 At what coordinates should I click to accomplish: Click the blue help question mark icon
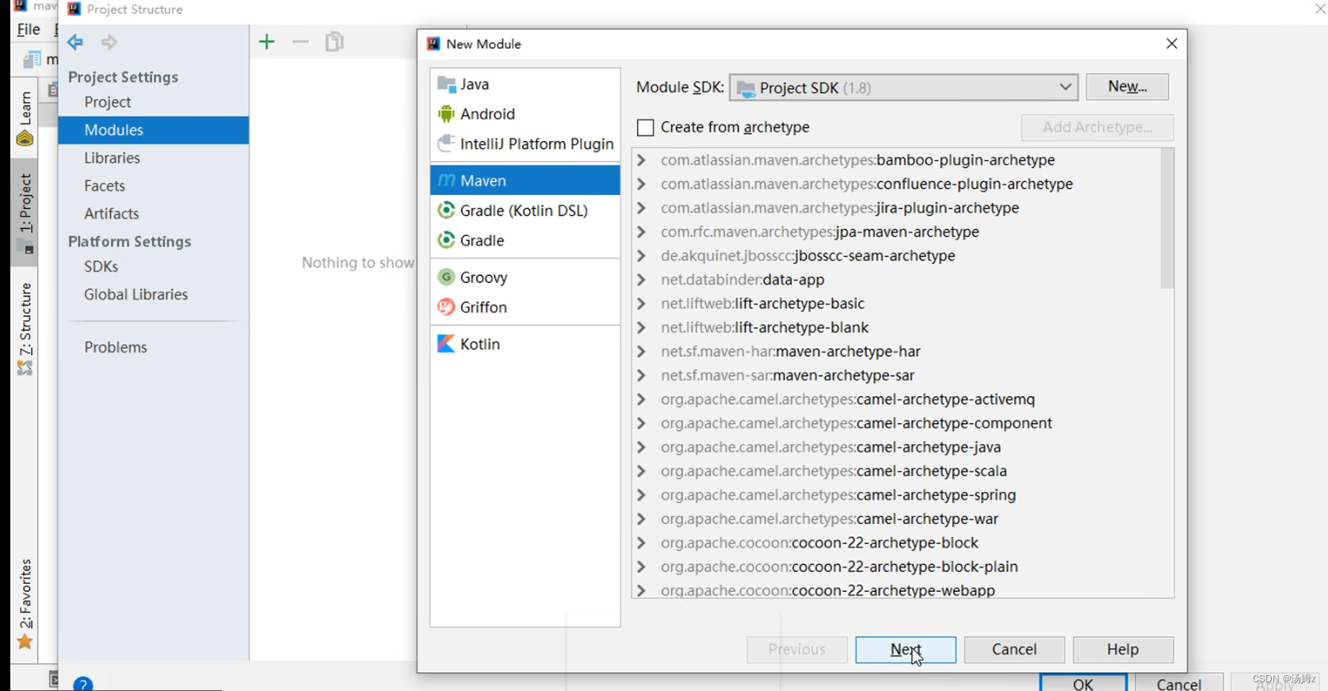pyautogui.click(x=83, y=685)
